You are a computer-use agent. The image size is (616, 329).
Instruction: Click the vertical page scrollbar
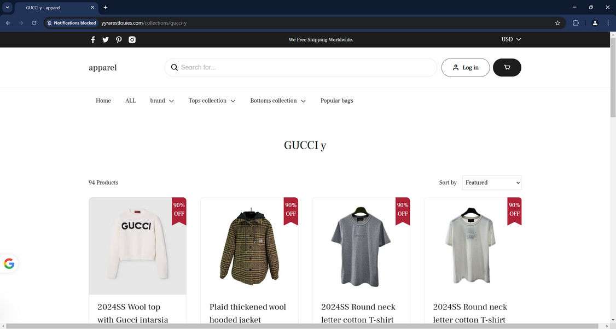pos(613,79)
